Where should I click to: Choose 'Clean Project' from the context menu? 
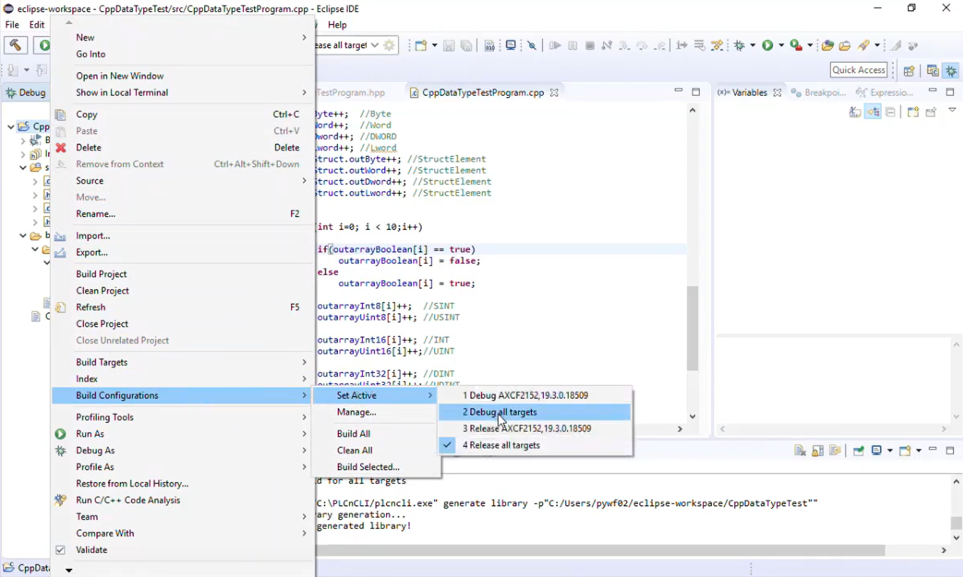pos(182,290)
